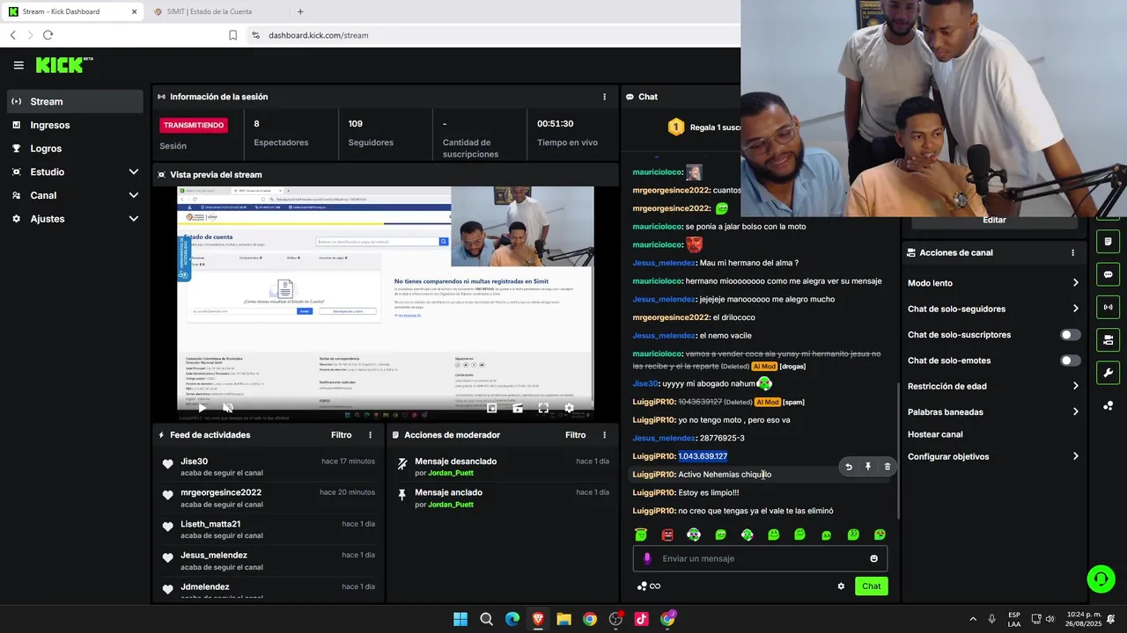1127x633 pixels.
Task: Click Jordan_Puett under Mensaje desanclado
Action: 451,473
